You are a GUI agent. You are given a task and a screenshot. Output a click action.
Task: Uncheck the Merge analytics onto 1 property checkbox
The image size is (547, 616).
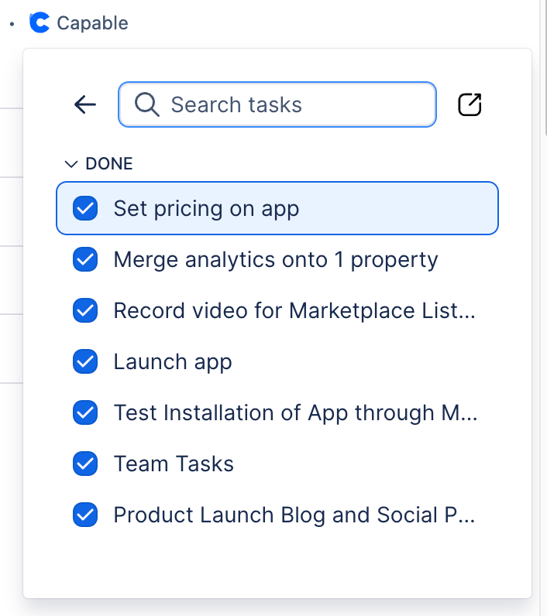85,259
